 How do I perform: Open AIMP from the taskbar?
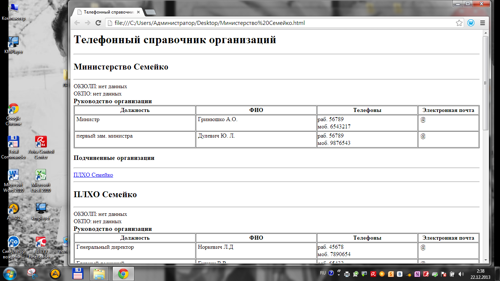55,274
